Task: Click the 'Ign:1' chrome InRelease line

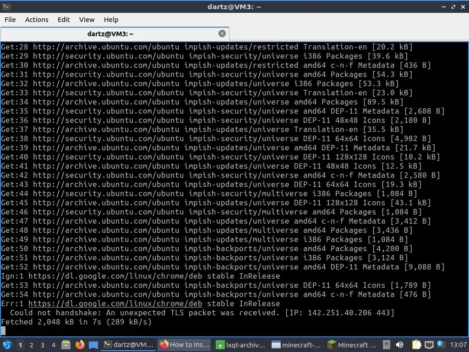Action: pyautogui.click(x=140, y=276)
